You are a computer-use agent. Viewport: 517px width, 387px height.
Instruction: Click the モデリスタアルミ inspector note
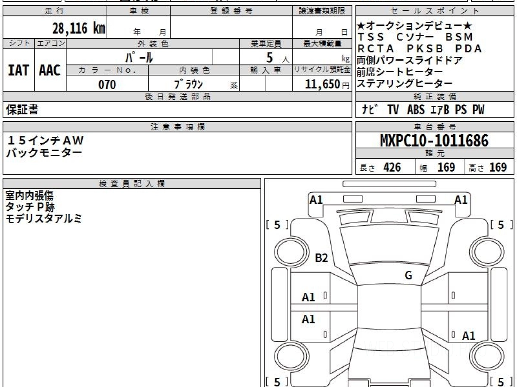pyautogui.click(x=44, y=219)
